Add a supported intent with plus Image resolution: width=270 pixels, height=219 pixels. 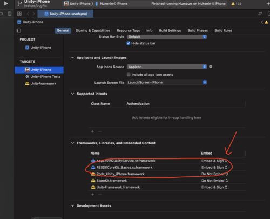click(92, 131)
